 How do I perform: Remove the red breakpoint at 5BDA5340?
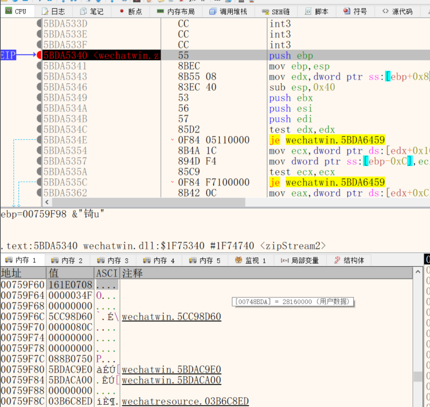(x=39, y=55)
